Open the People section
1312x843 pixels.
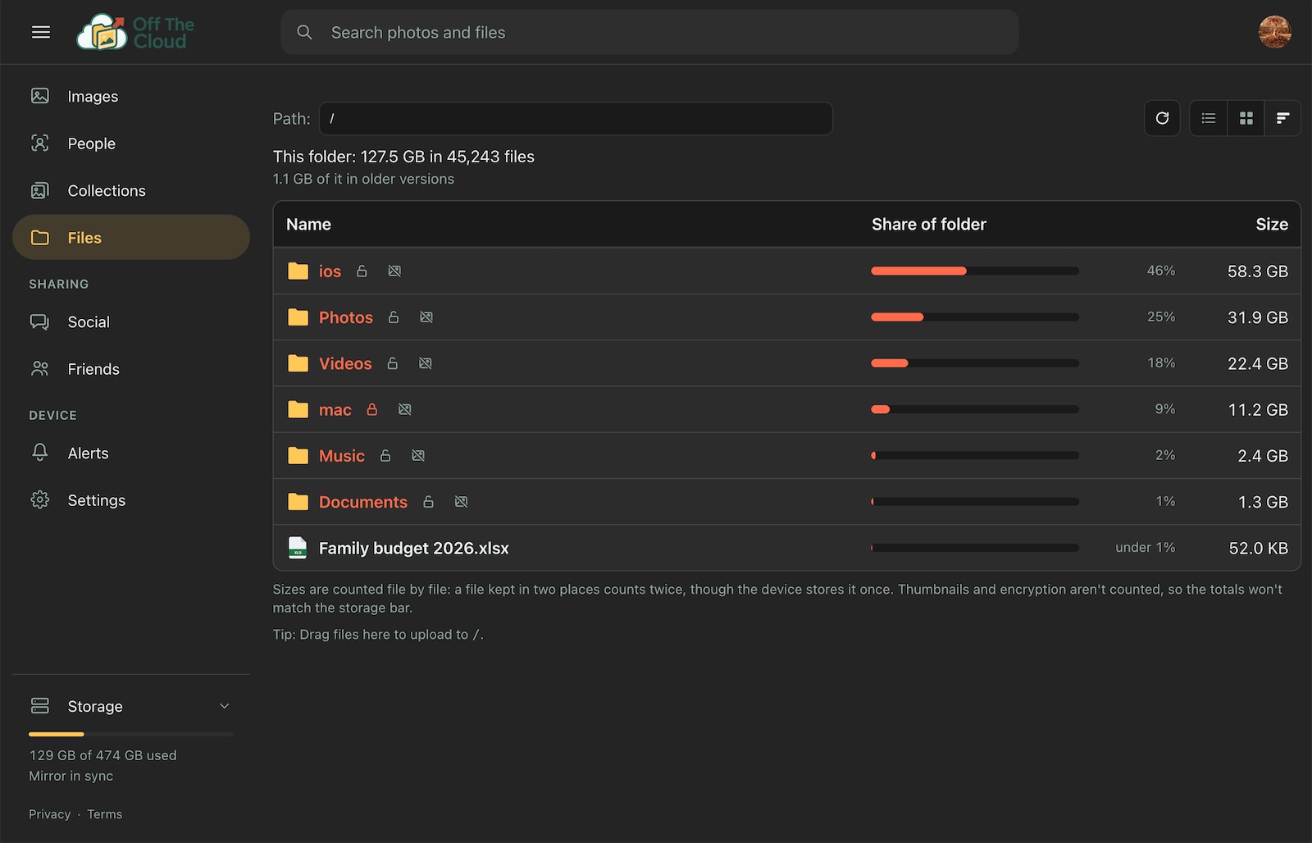131,144
